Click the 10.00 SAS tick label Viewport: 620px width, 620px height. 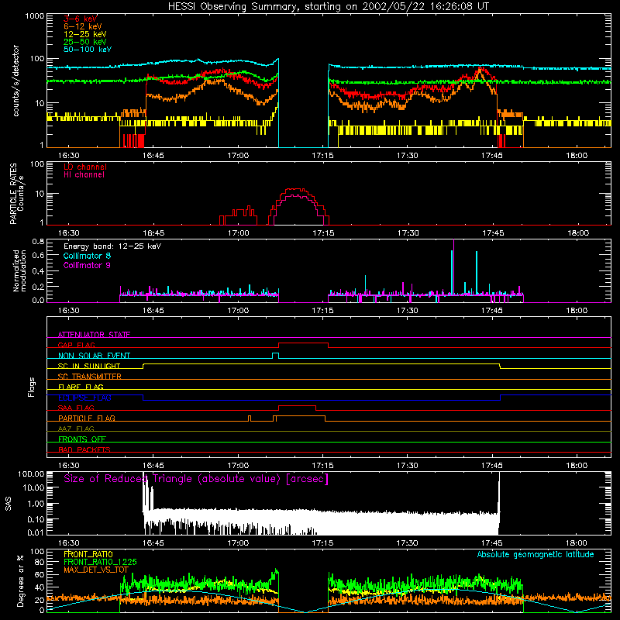pyautogui.click(x=33, y=487)
